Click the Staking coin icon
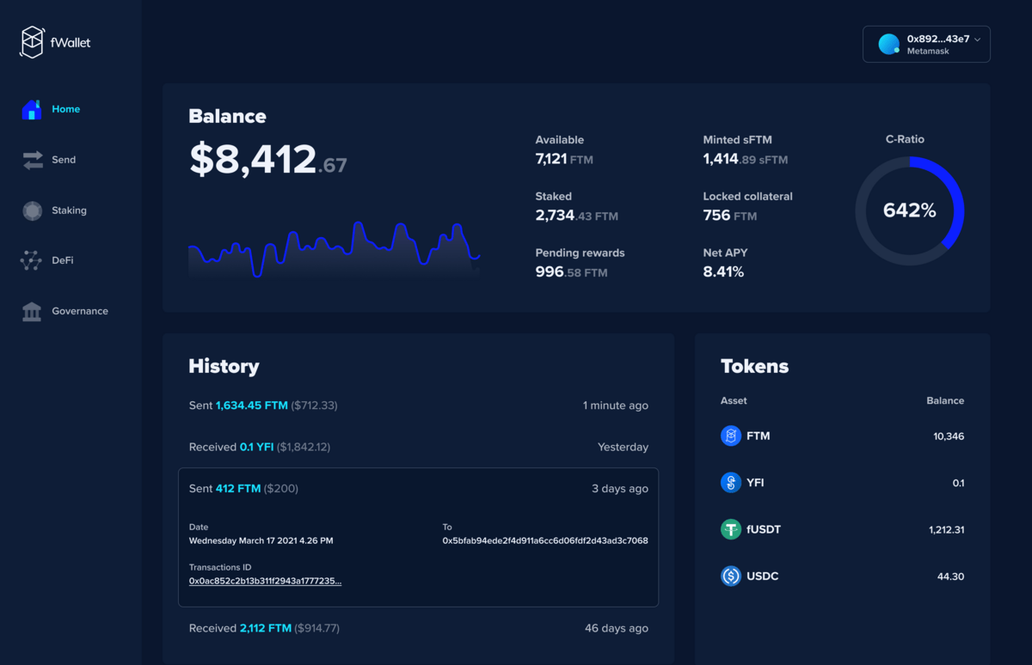 click(x=32, y=210)
